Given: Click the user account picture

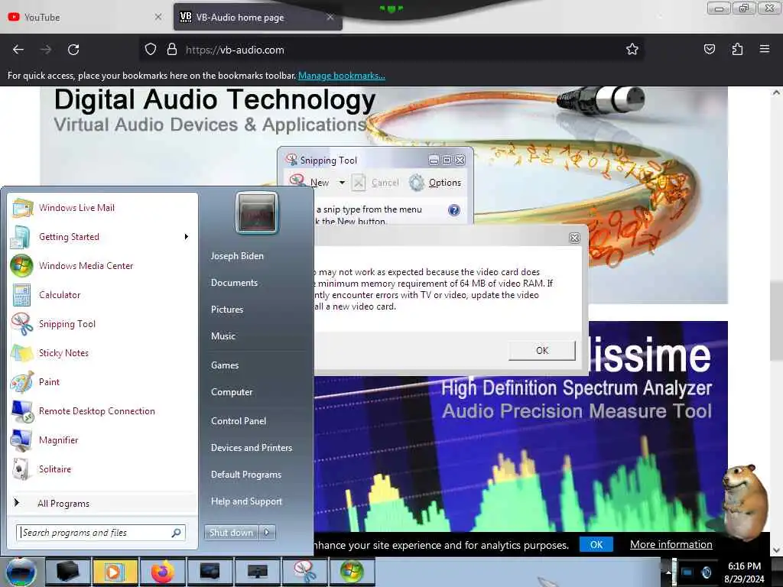Looking at the screenshot, I should click(257, 212).
